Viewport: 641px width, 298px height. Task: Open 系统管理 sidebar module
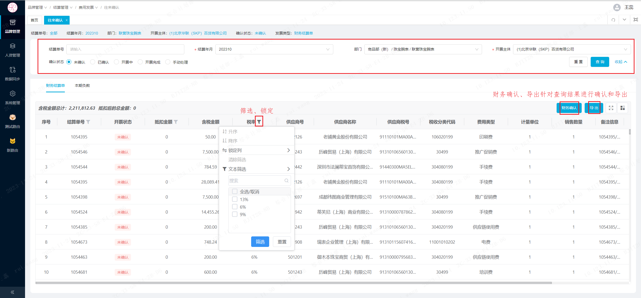13,98
